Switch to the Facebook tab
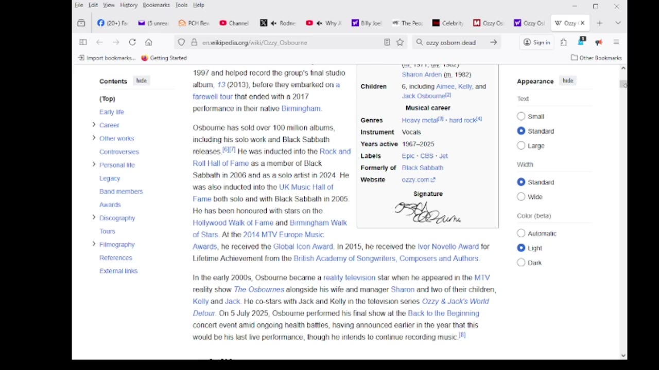 point(112,23)
